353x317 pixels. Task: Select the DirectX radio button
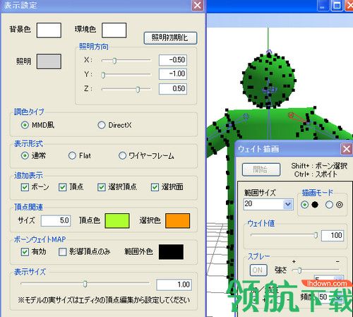pyautogui.click(x=102, y=125)
